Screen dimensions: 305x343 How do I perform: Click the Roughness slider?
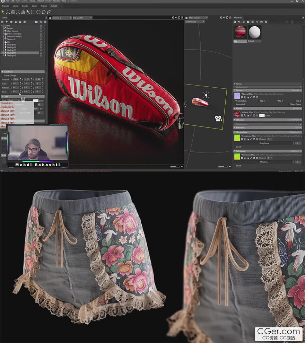(264, 143)
